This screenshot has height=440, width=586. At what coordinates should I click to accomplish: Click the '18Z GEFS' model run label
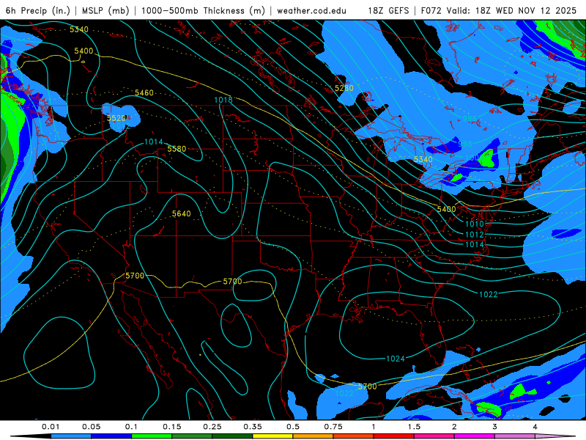(388, 10)
